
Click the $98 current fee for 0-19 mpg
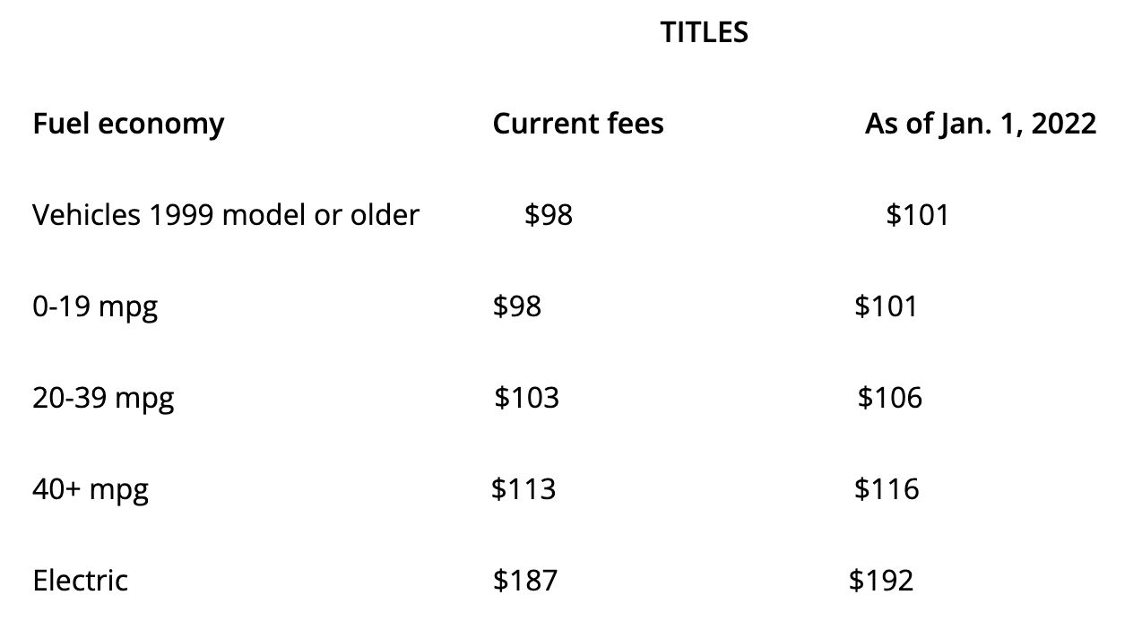pyautogui.click(x=517, y=307)
